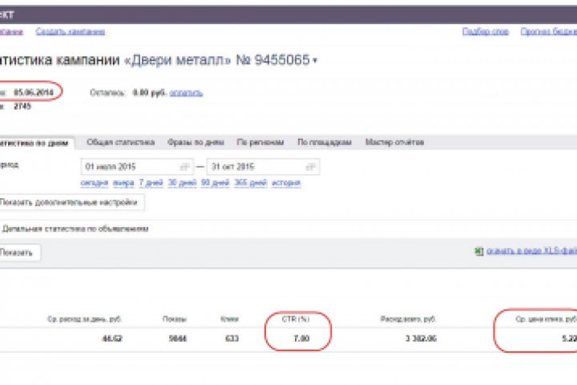Click 'скачать в виде XLS-файла' link
Viewport: 577px width, 385px height.
[x=532, y=251]
